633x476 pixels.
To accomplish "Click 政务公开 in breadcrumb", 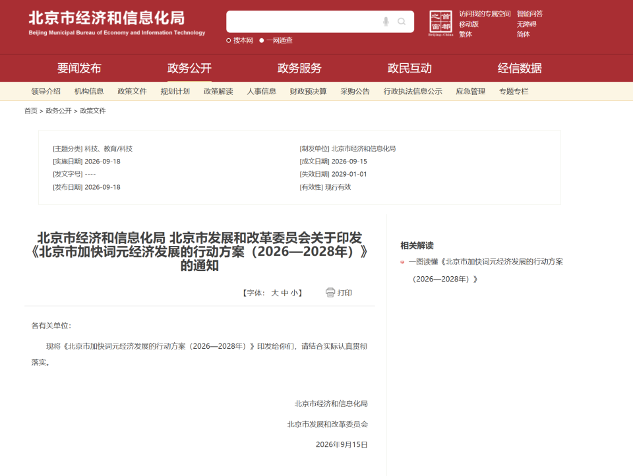I will (59, 111).
